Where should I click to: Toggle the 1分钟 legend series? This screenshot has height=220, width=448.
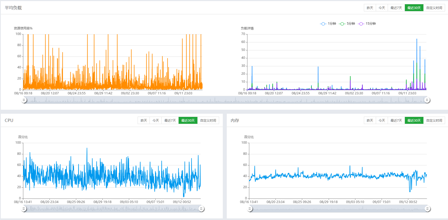[x=328, y=24]
